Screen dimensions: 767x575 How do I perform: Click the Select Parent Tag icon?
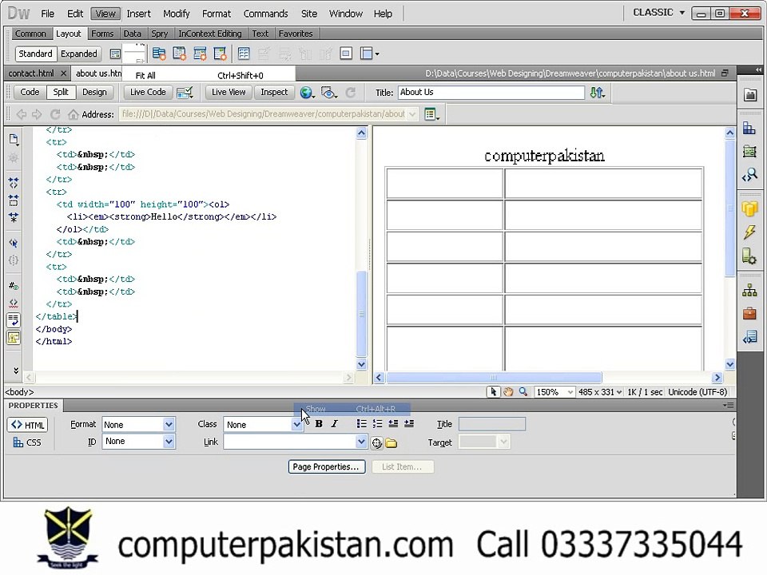14,243
